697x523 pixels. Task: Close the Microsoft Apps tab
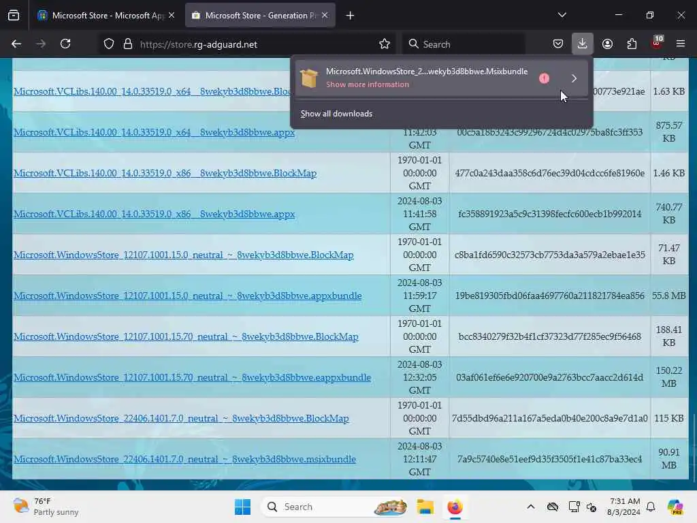pos(172,15)
